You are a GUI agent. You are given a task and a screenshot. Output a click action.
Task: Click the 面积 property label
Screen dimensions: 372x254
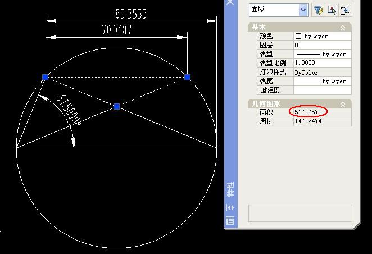[x=266, y=112]
